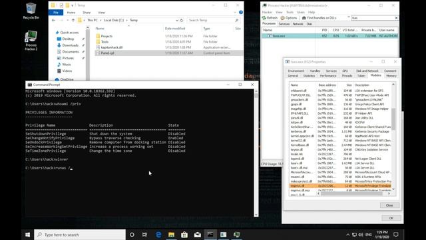Open Microsoft Edge from the taskbar
Screen dimensions: 426x240
(158, 235)
